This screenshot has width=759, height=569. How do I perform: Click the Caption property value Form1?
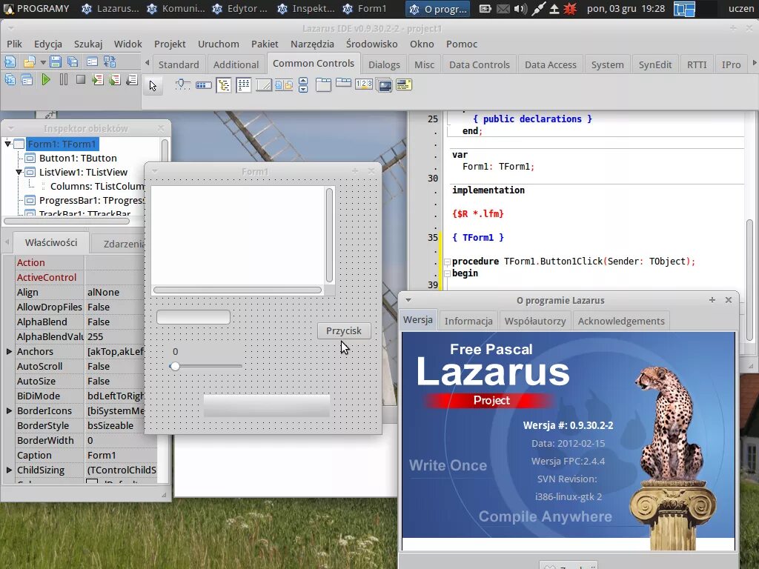pyautogui.click(x=121, y=456)
